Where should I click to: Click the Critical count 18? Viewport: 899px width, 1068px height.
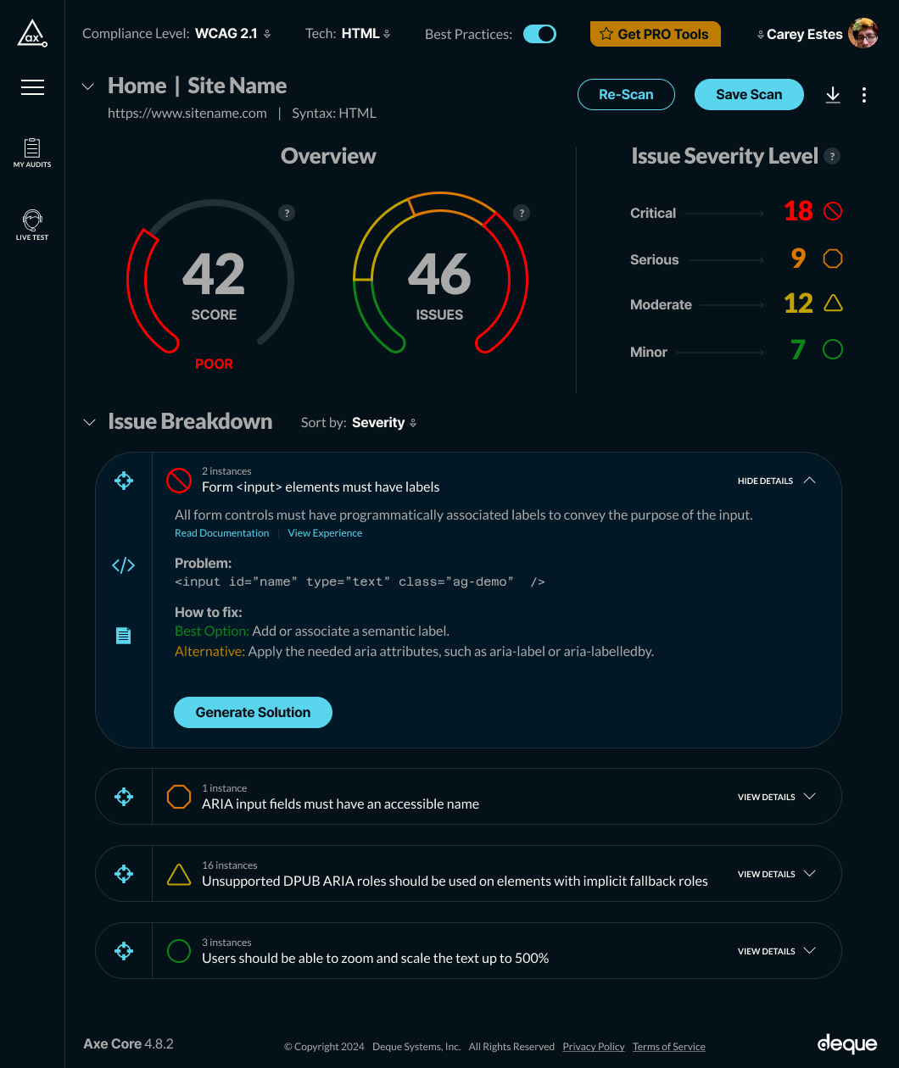(x=798, y=211)
